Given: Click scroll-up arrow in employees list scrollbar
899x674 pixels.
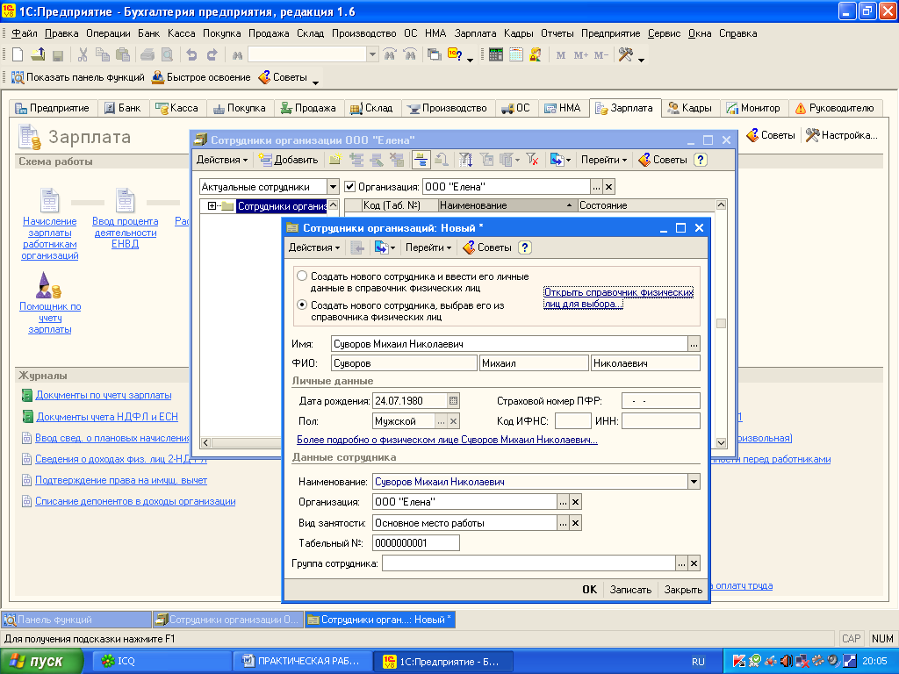Looking at the screenshot, I should tap(722, 205).
